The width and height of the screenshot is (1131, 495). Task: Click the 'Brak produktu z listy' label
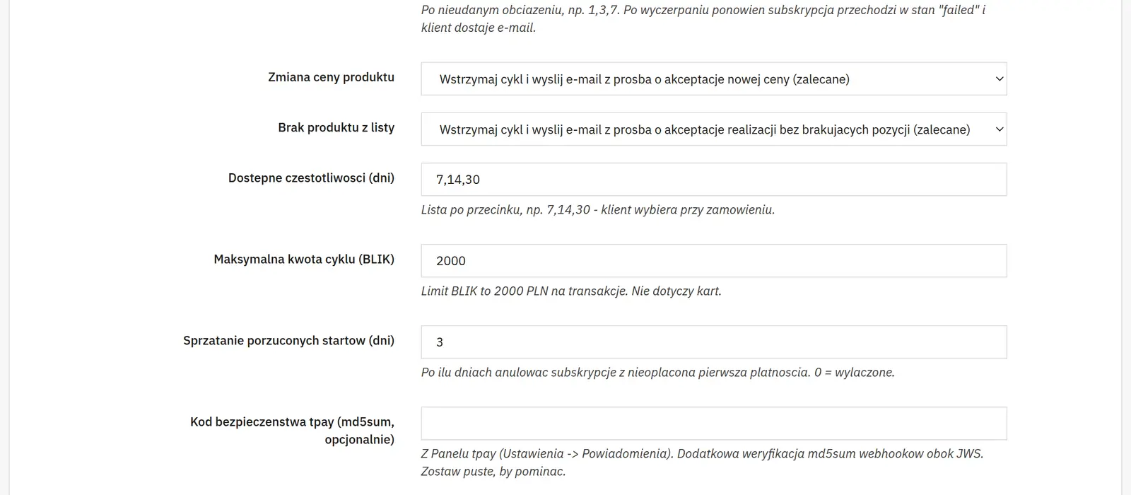tap(336, 127)
